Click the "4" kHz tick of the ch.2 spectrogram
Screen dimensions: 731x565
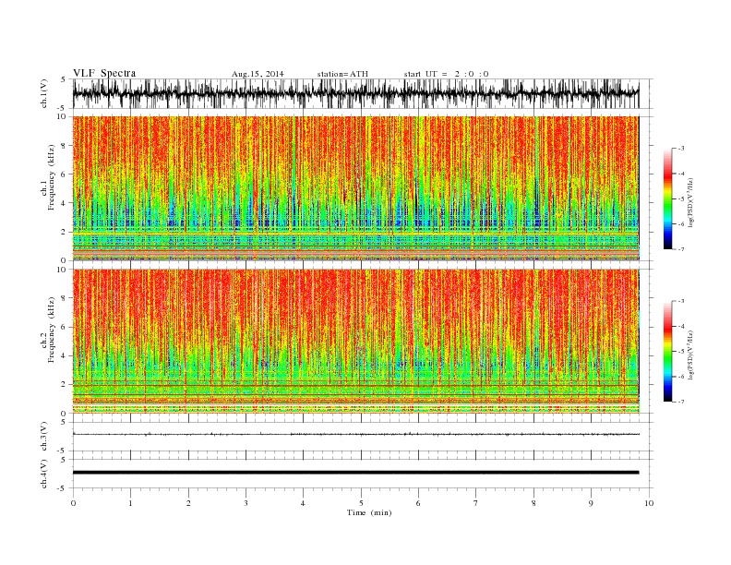(64, 356)
